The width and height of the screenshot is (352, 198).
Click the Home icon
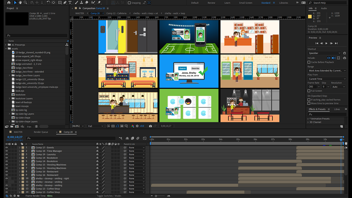tap(9, 2)
